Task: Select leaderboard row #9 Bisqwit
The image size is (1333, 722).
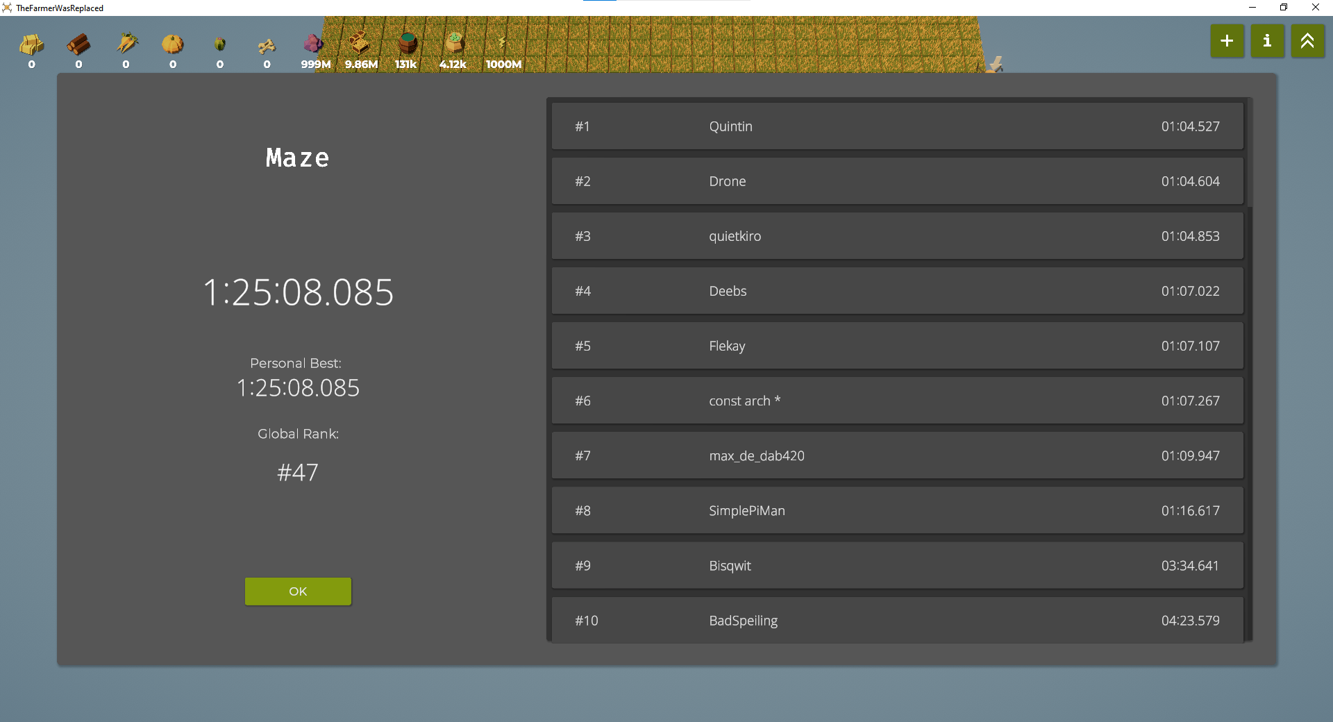Action: click(x=897, y=565)
